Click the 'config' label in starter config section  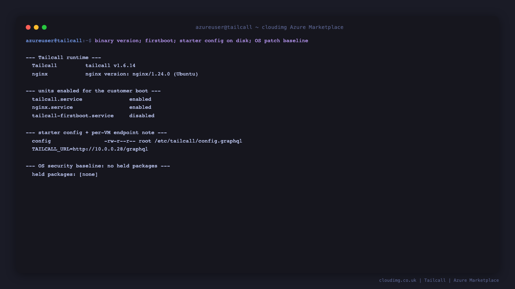tap(41, 141)
